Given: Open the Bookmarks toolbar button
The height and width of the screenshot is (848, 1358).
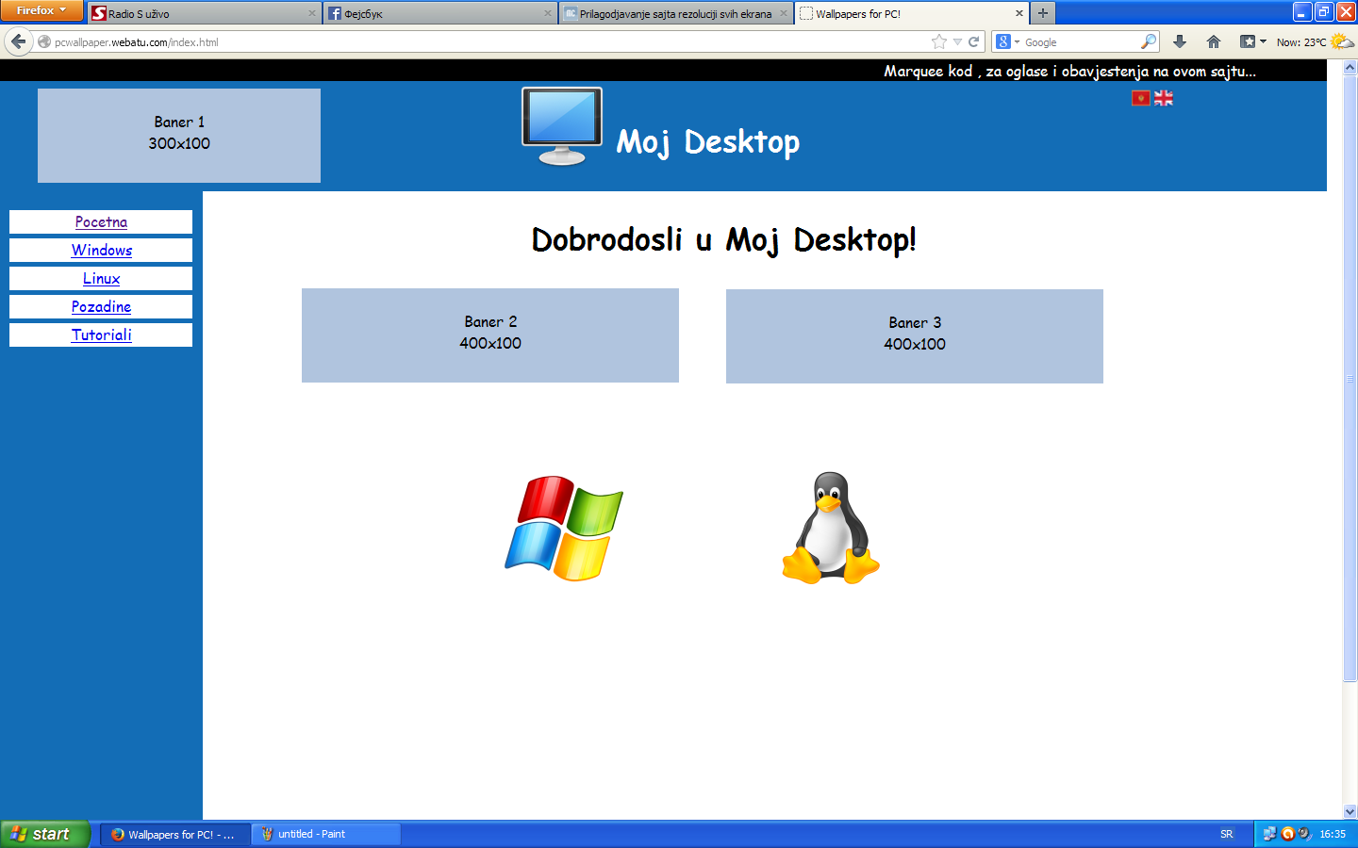Looking at the screenshot, I should coord(1252,41).
